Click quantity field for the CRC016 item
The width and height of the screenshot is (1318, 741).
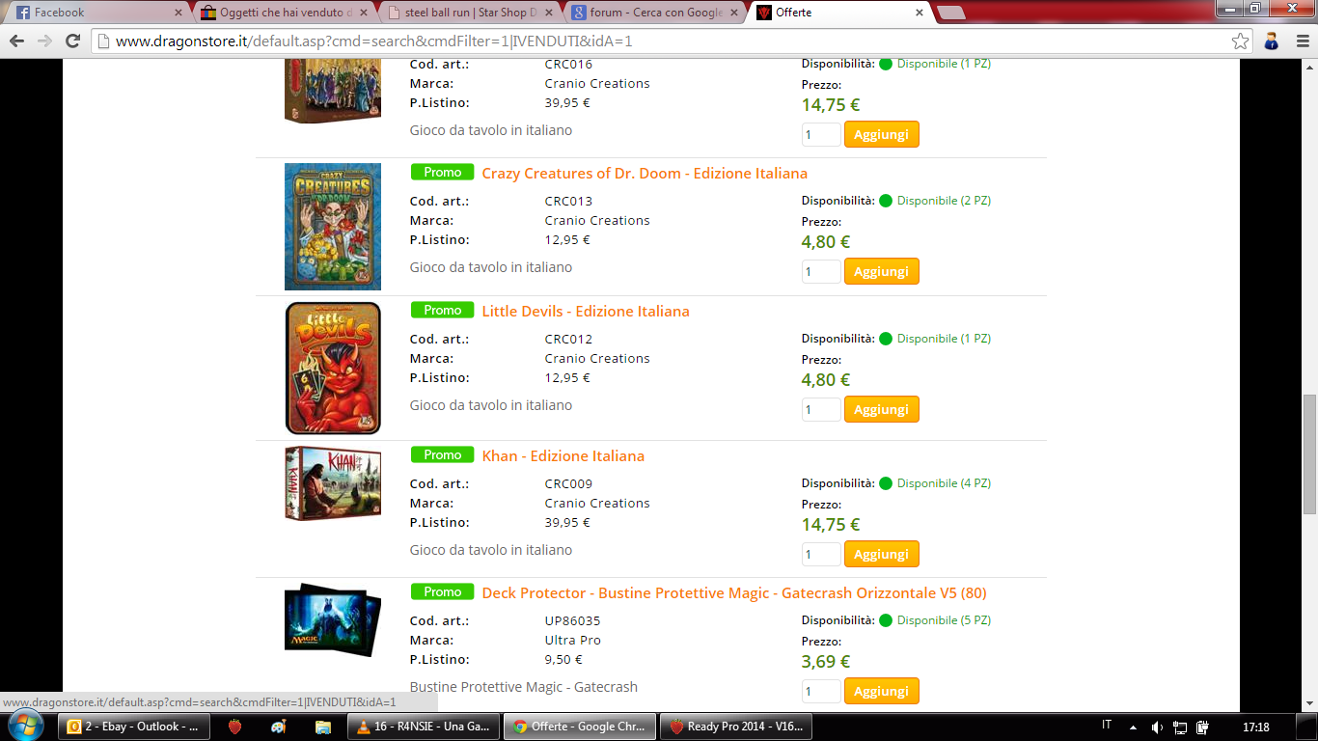click(821, 134)
